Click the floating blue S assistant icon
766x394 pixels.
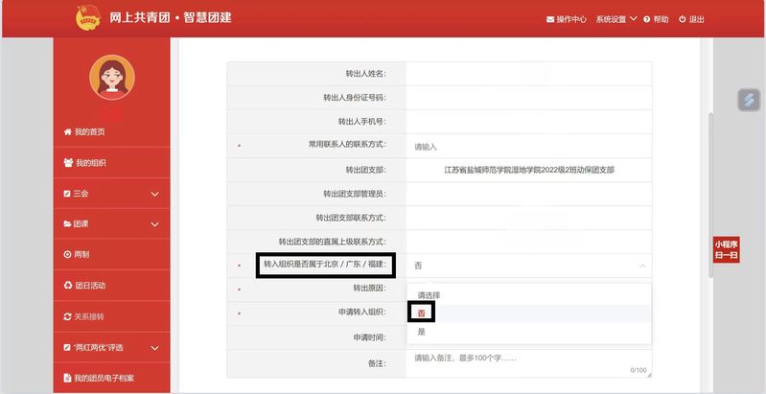tap(749, 100)
